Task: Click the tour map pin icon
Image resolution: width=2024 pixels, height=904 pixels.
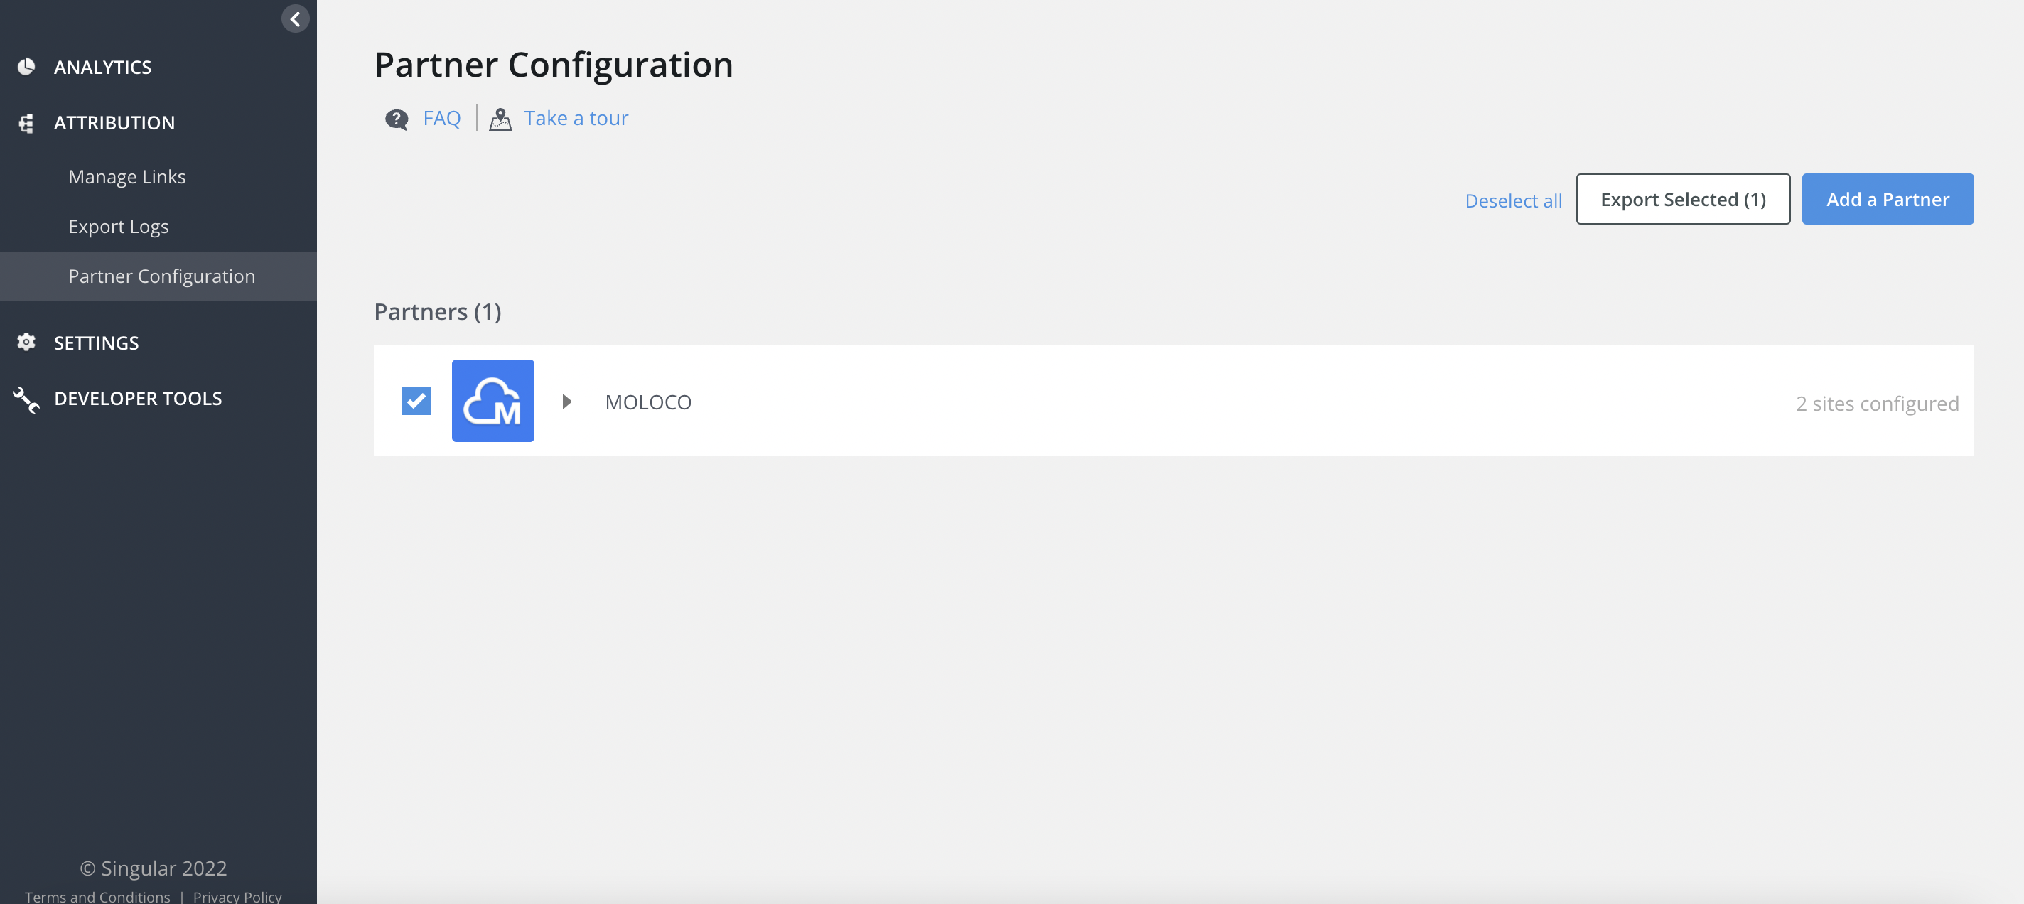Action: pyautogui.click(x=500, y=119)
